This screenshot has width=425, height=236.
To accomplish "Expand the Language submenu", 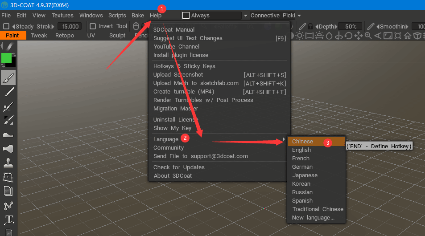I will pos(219,139).
